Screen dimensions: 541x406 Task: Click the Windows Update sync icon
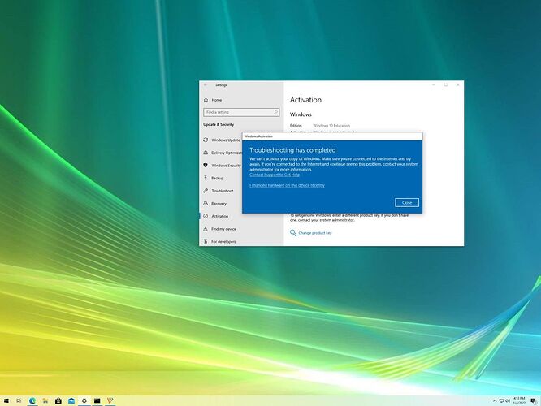pyautogui.click(x=206, y=140)
